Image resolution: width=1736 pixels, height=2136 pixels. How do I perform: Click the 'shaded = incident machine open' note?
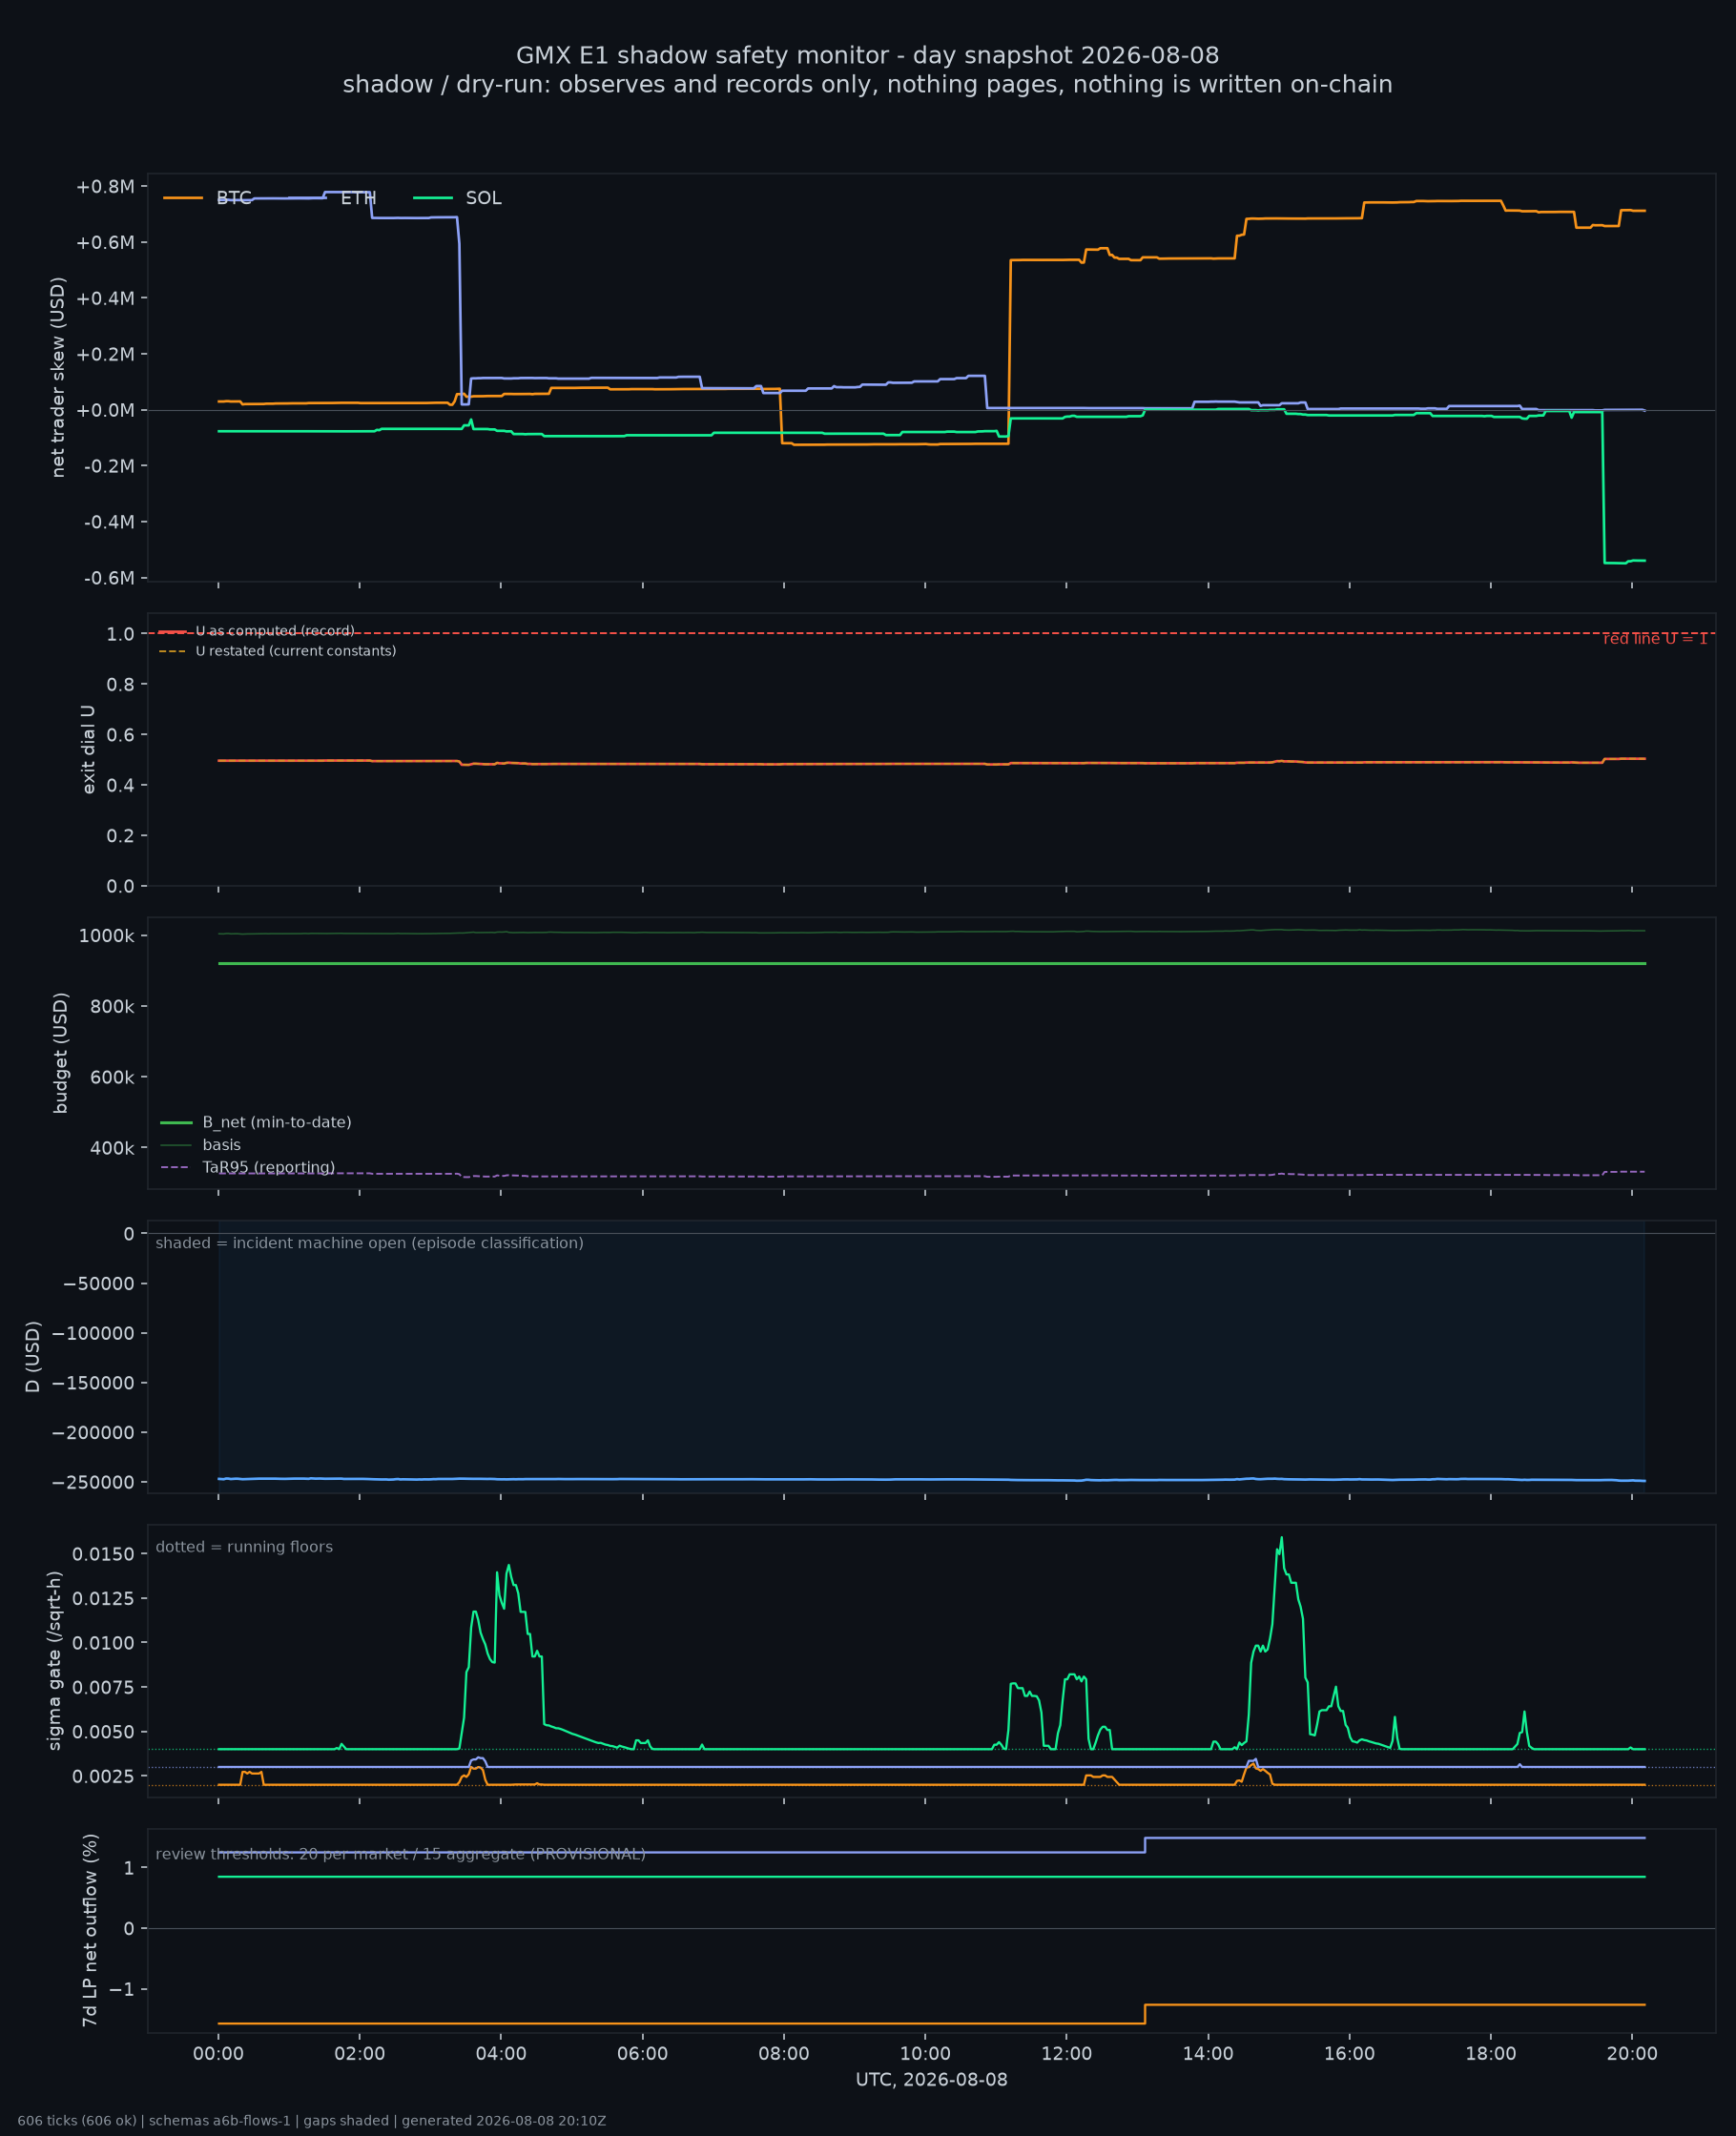(x=370, y=1243)
